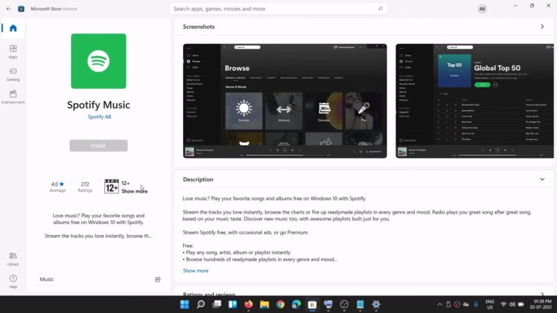Open the Entertainment section in sidebar
The height and width of the screenshot is (313, 557).
(x=13, y=97)
